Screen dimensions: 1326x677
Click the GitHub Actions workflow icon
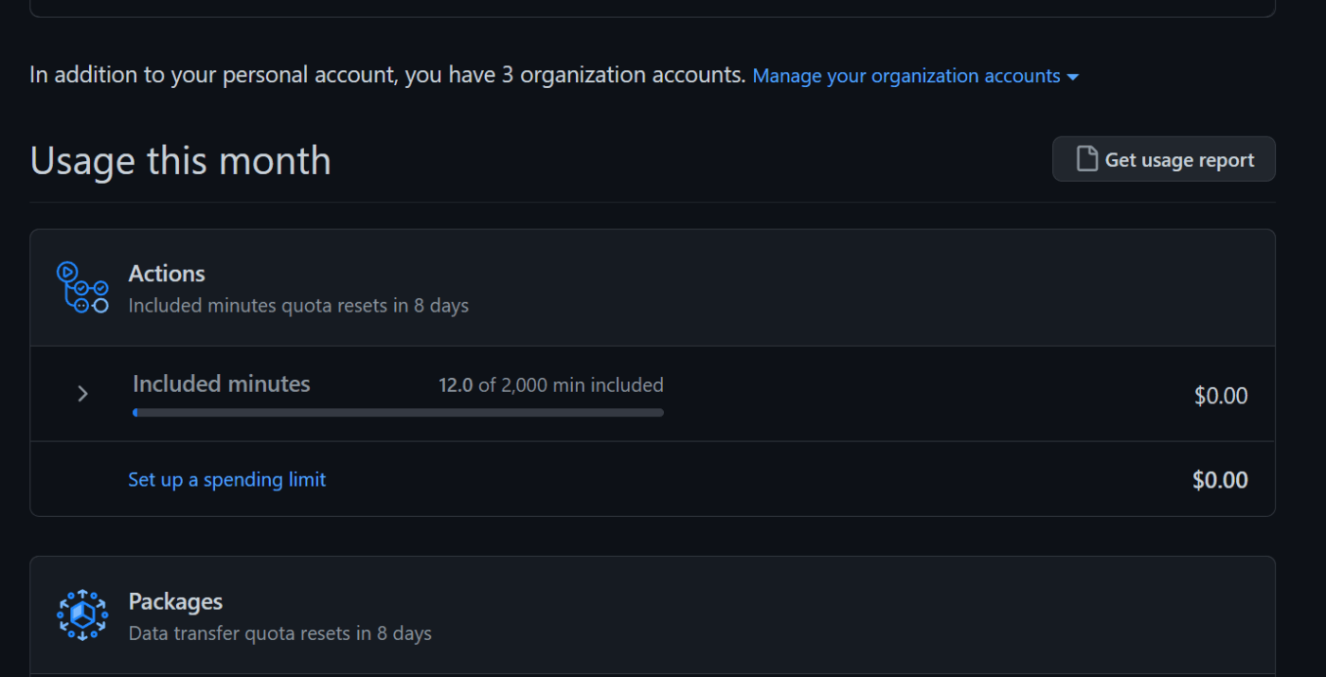coord(82,288)
